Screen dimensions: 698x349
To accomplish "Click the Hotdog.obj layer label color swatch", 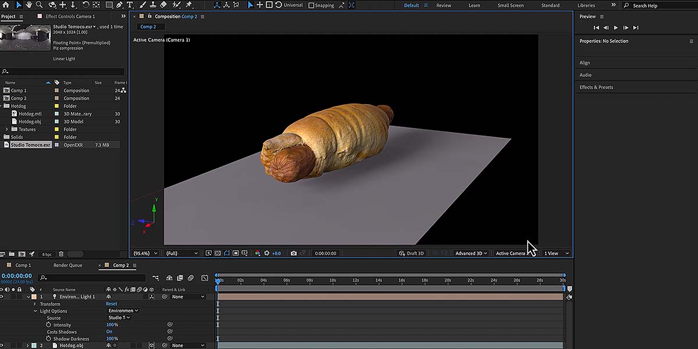I will [34, 346].
